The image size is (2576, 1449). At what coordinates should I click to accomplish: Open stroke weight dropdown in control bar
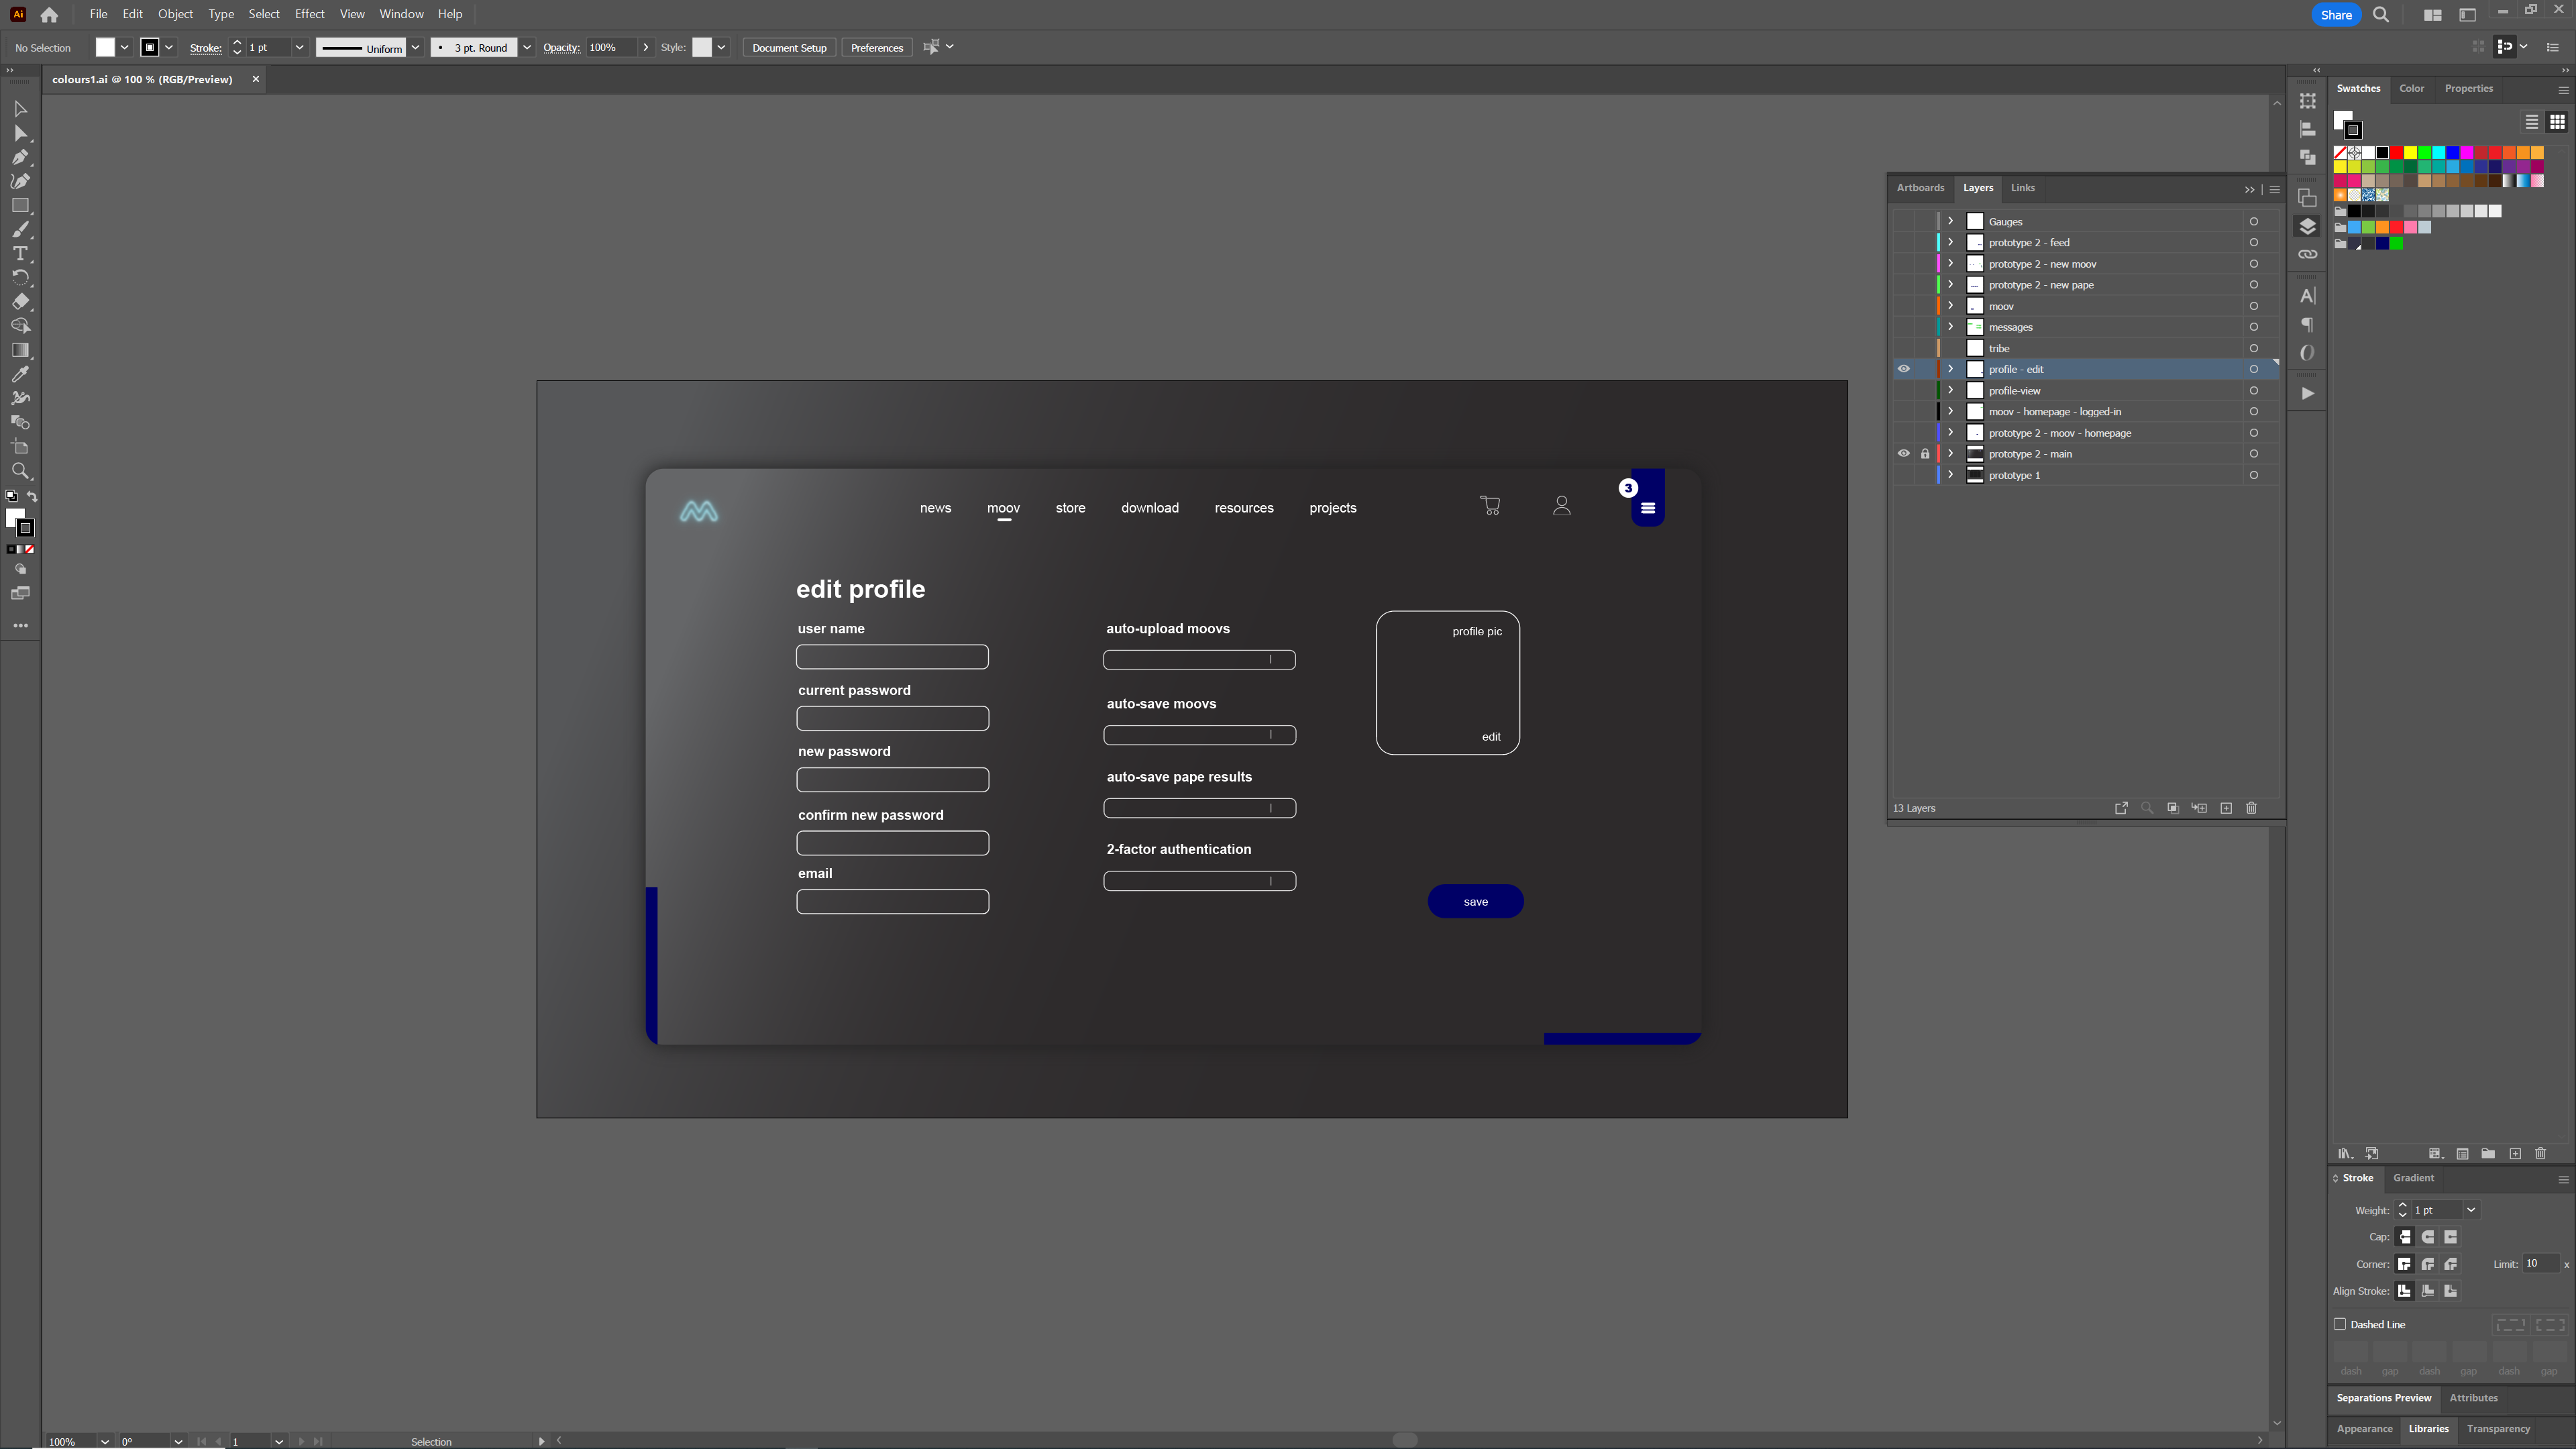(x=299, y=47)
